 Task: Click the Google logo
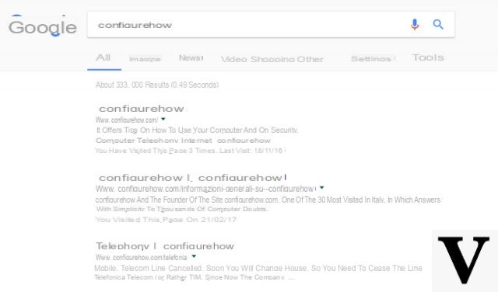coord(43,26)
